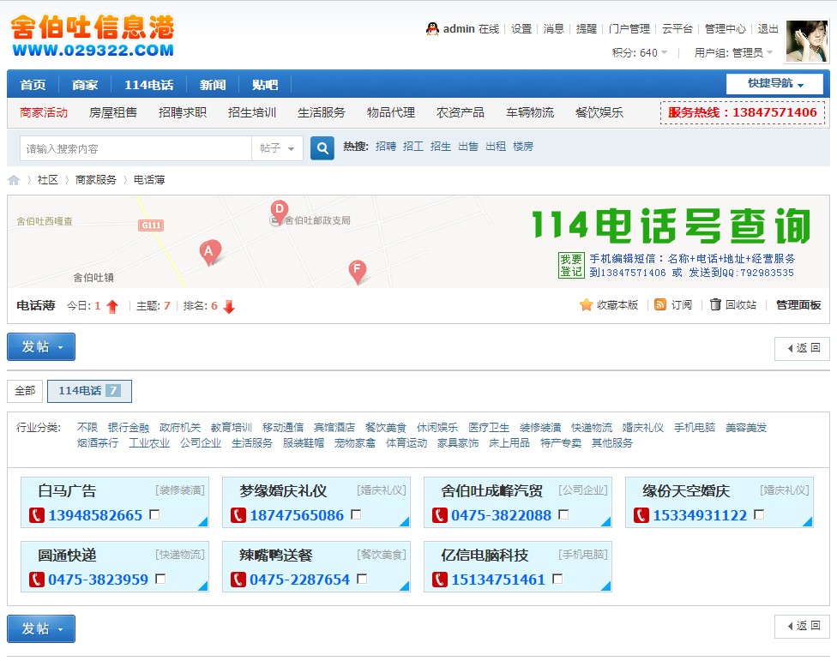The height and width of the screenshot is (661, 837).
Task: Click the 招聘 hot search keyword
Action: coord(385,147)
